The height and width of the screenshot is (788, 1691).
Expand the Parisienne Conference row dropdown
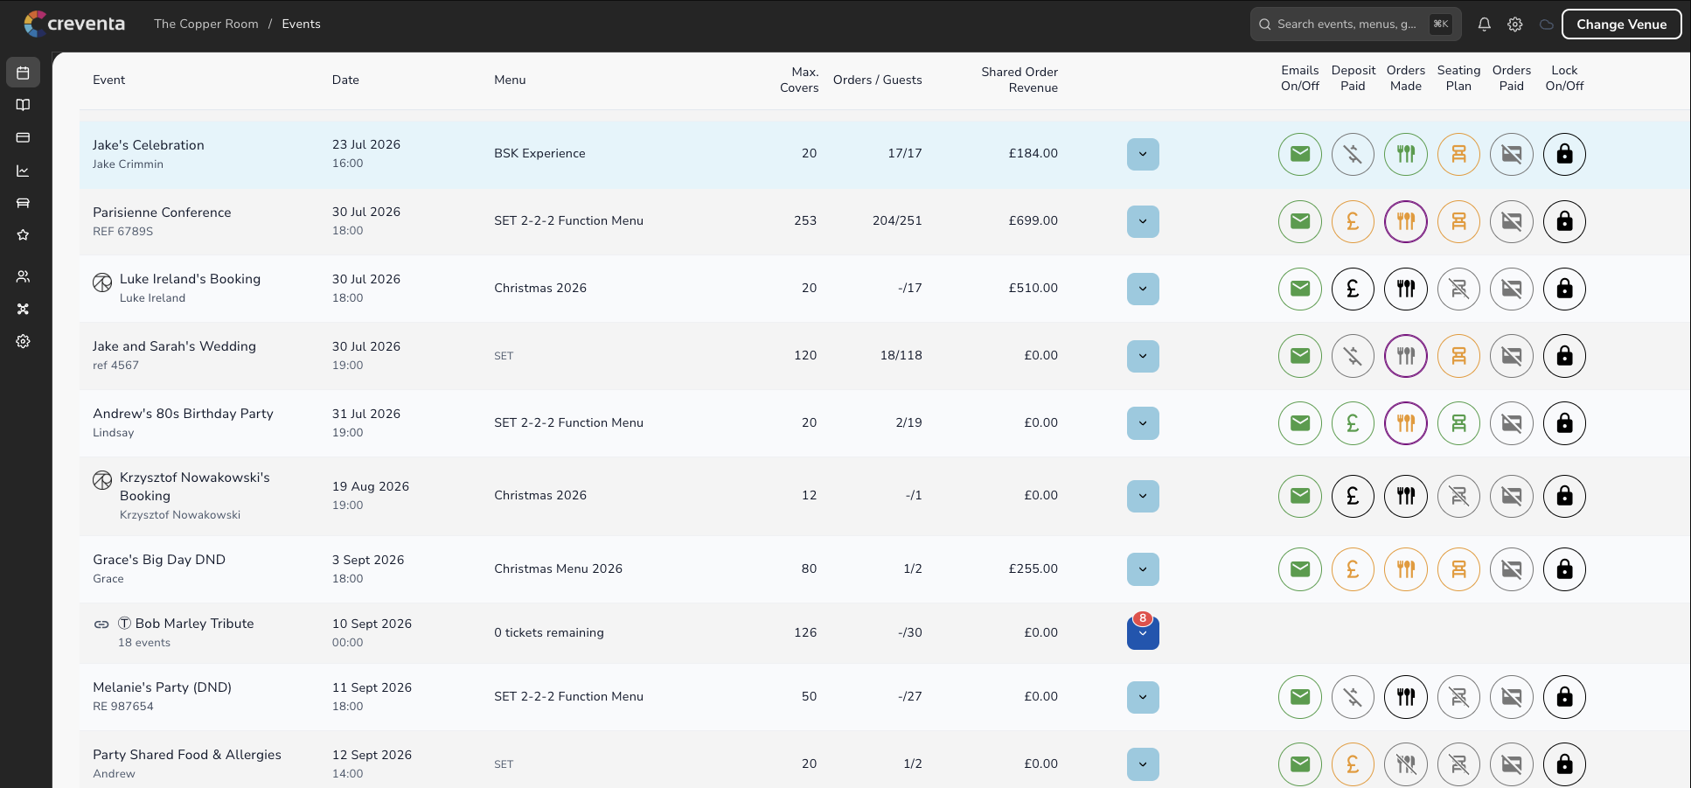point(1143,221)
